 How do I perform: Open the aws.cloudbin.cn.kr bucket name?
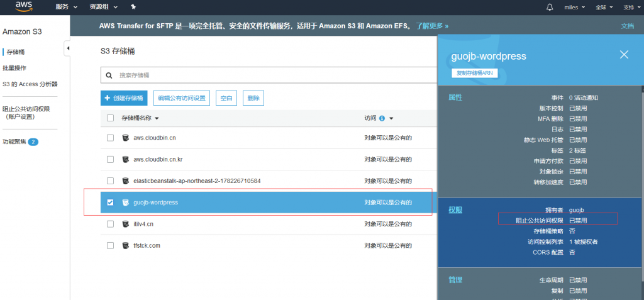158,160
